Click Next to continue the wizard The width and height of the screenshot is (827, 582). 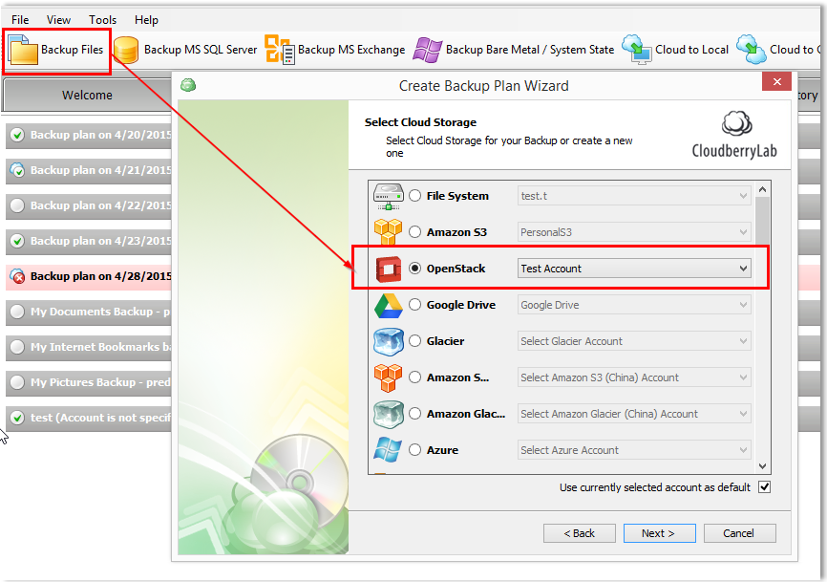(x=659, y=533)
